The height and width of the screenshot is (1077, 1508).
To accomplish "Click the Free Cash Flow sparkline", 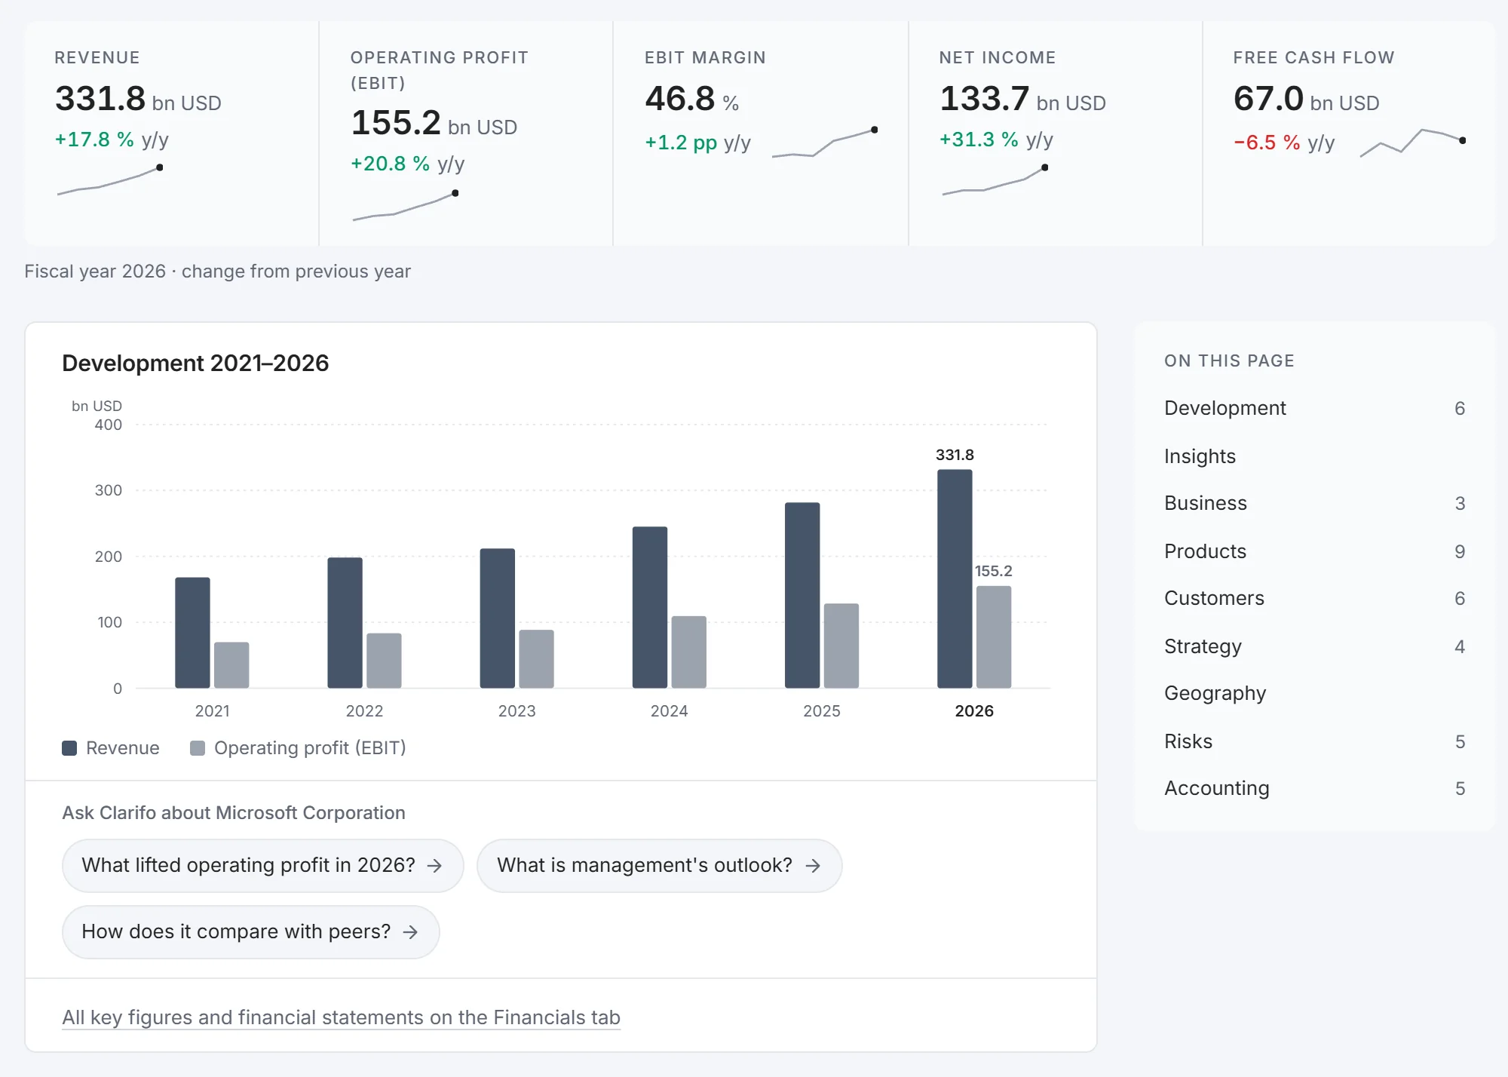I will pos(1413,143).
